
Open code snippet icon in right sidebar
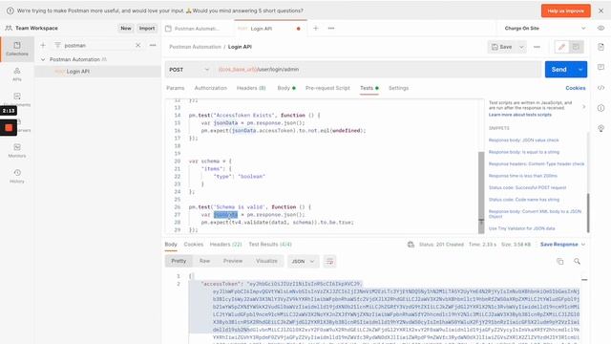tap(600, 88)
